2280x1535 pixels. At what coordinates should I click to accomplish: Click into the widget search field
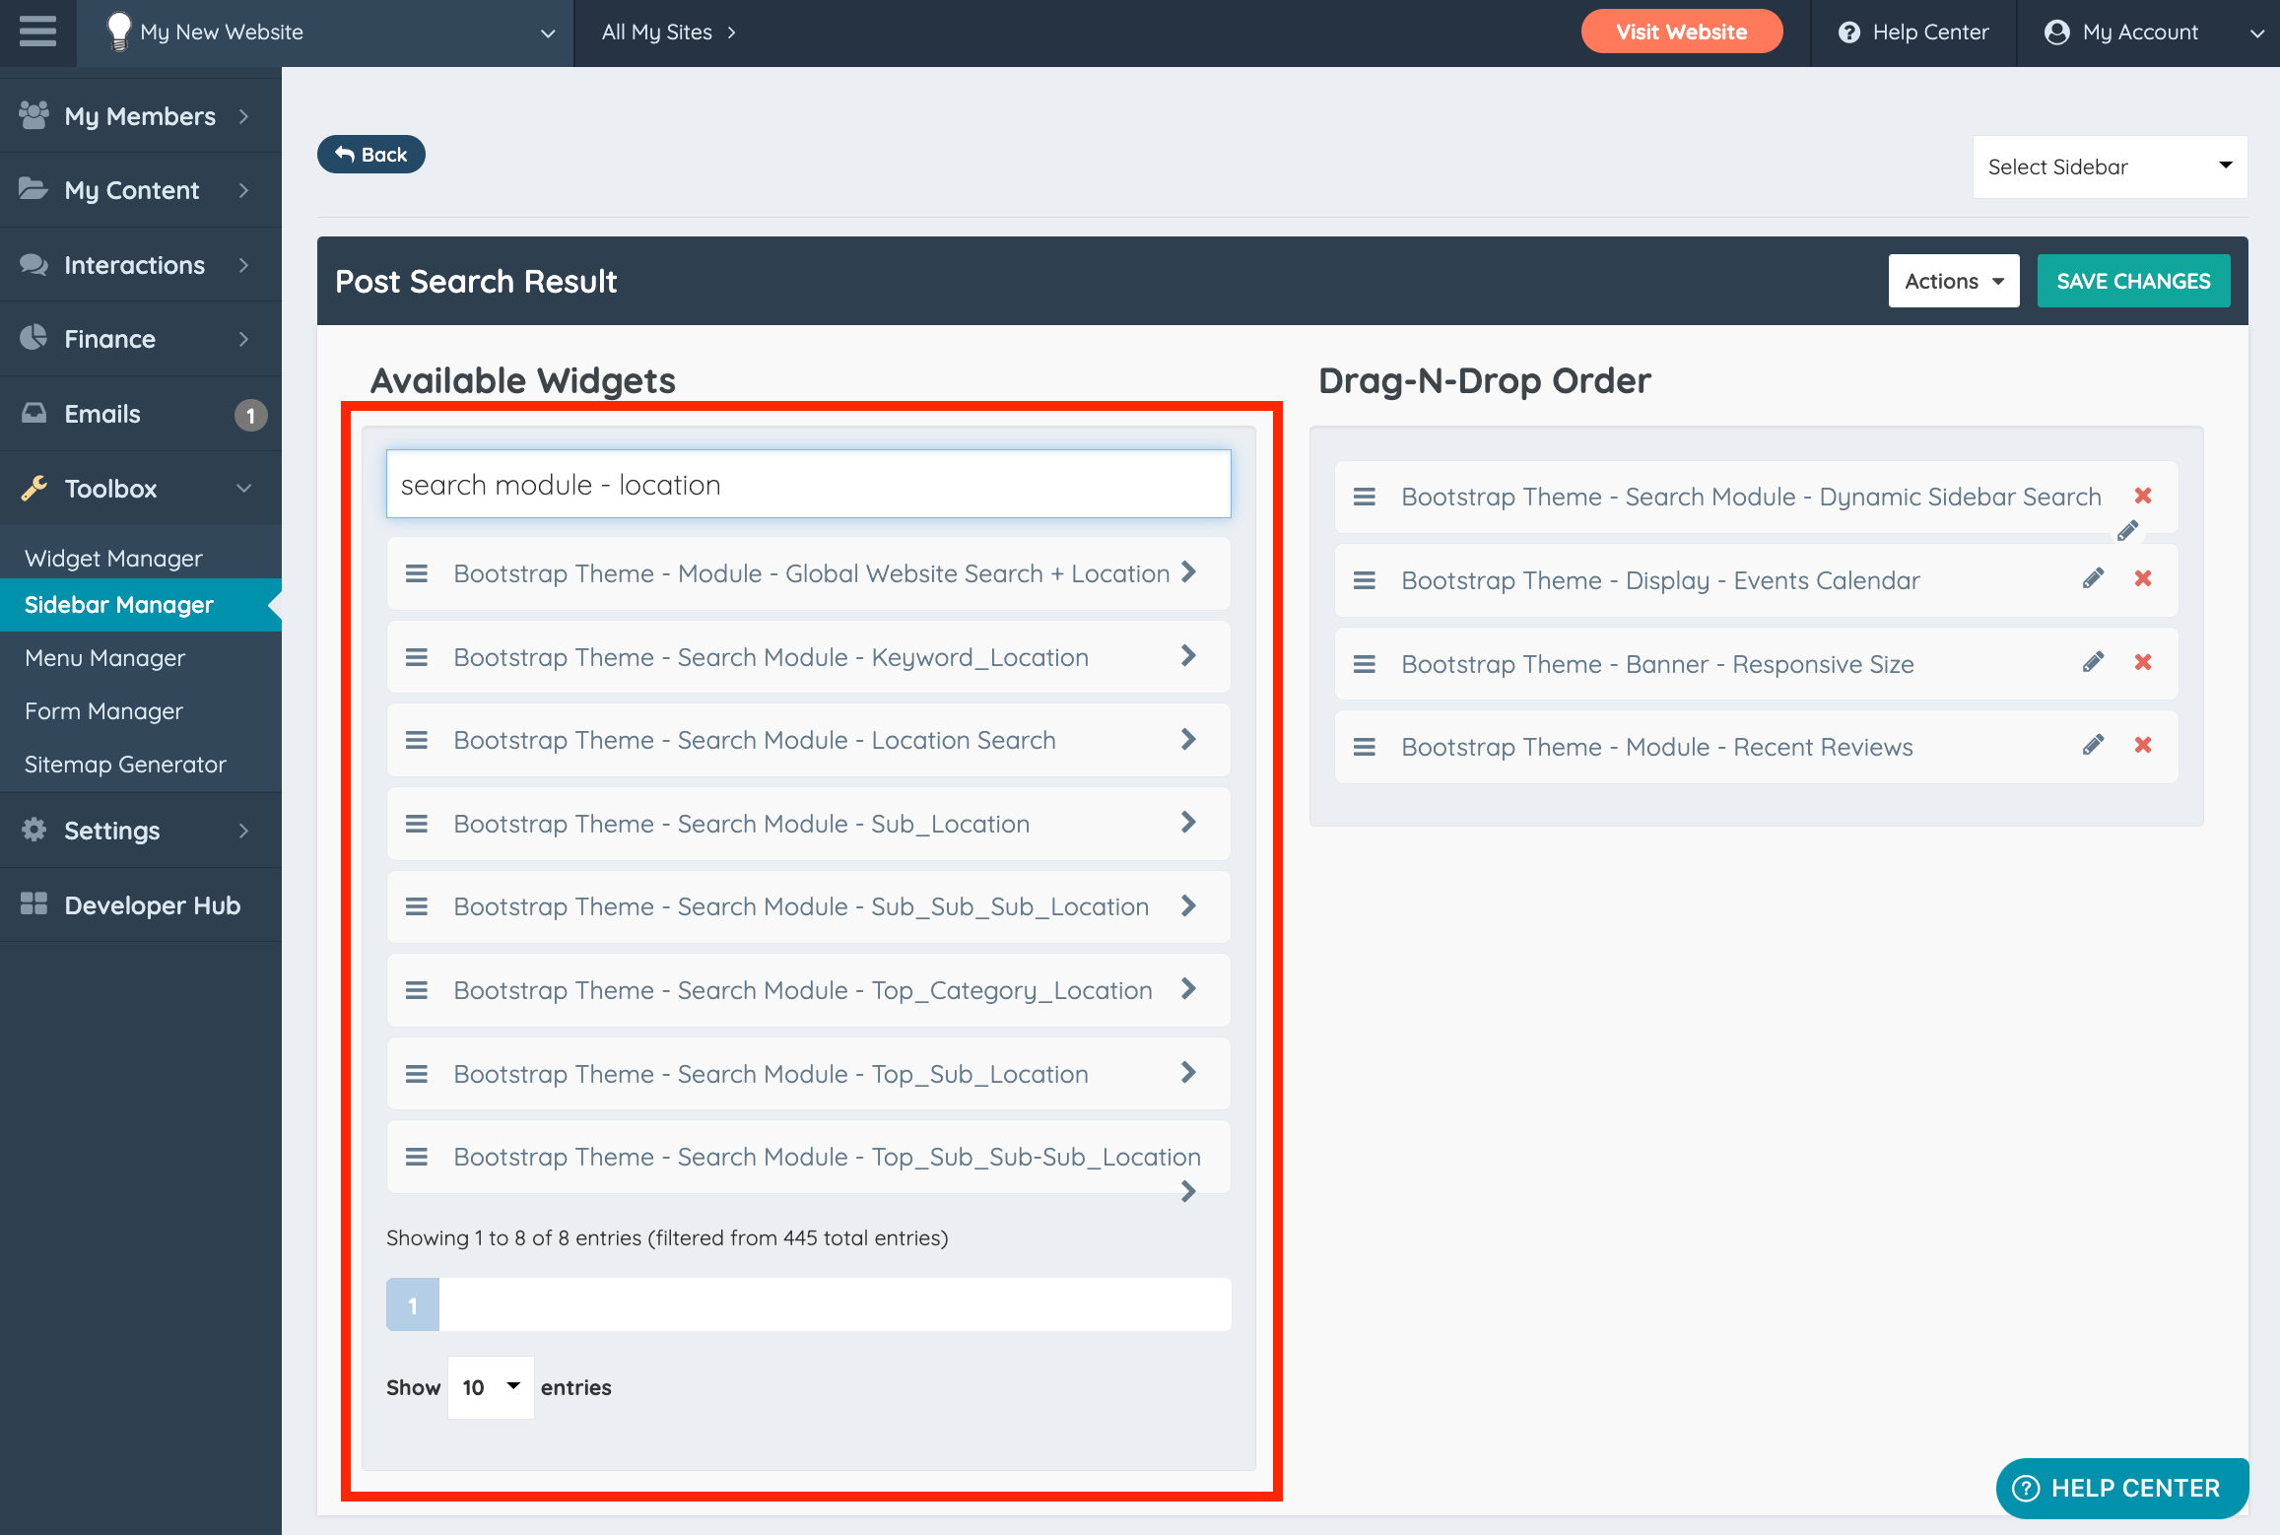pos(808,485)
